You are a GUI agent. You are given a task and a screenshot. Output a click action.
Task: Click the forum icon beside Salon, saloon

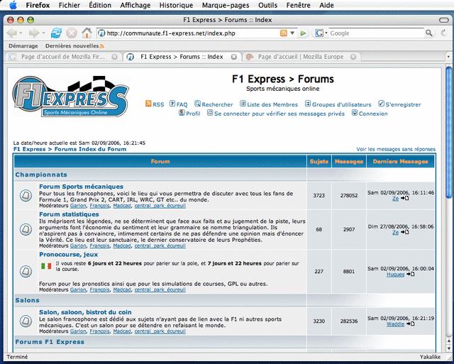click(x=26, y=321)
